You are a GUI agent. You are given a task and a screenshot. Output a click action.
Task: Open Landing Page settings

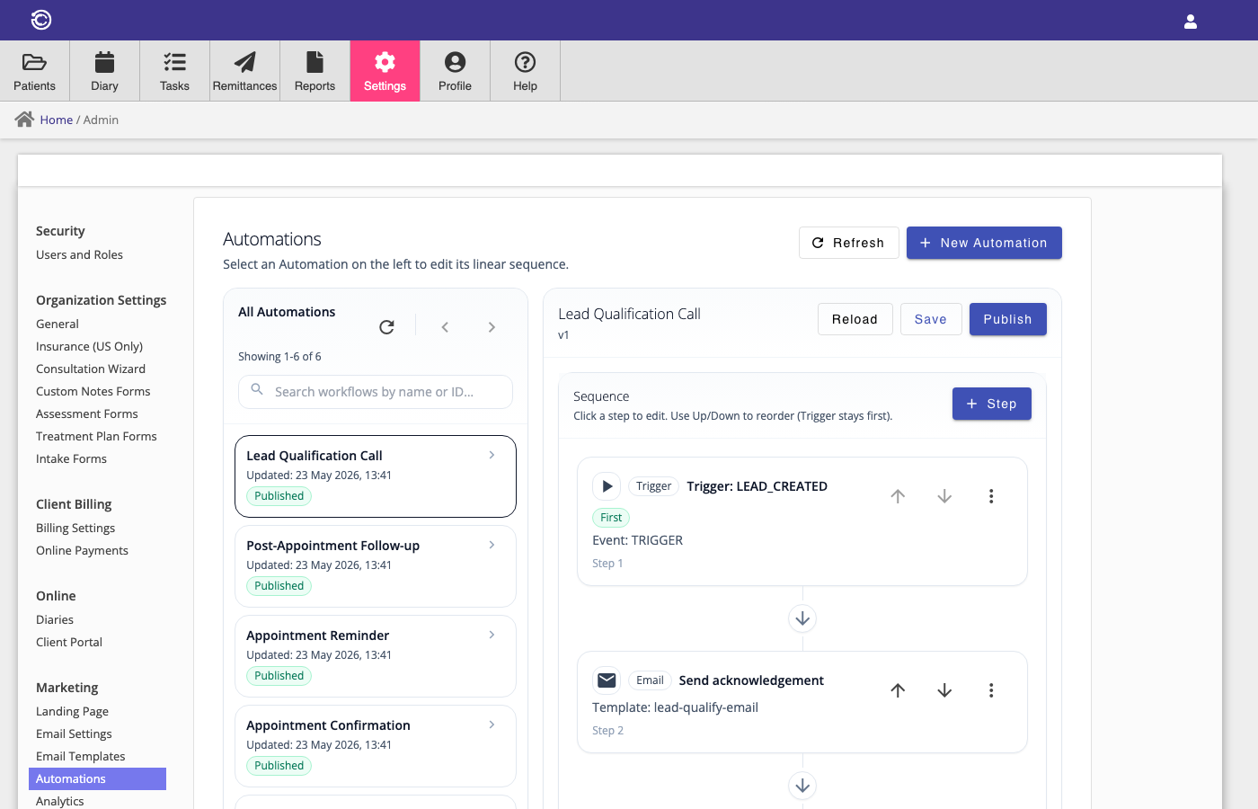(72, 711)
